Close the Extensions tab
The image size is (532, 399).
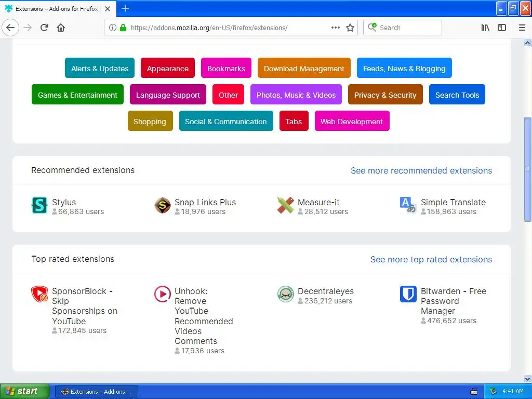tap(108, 8)
